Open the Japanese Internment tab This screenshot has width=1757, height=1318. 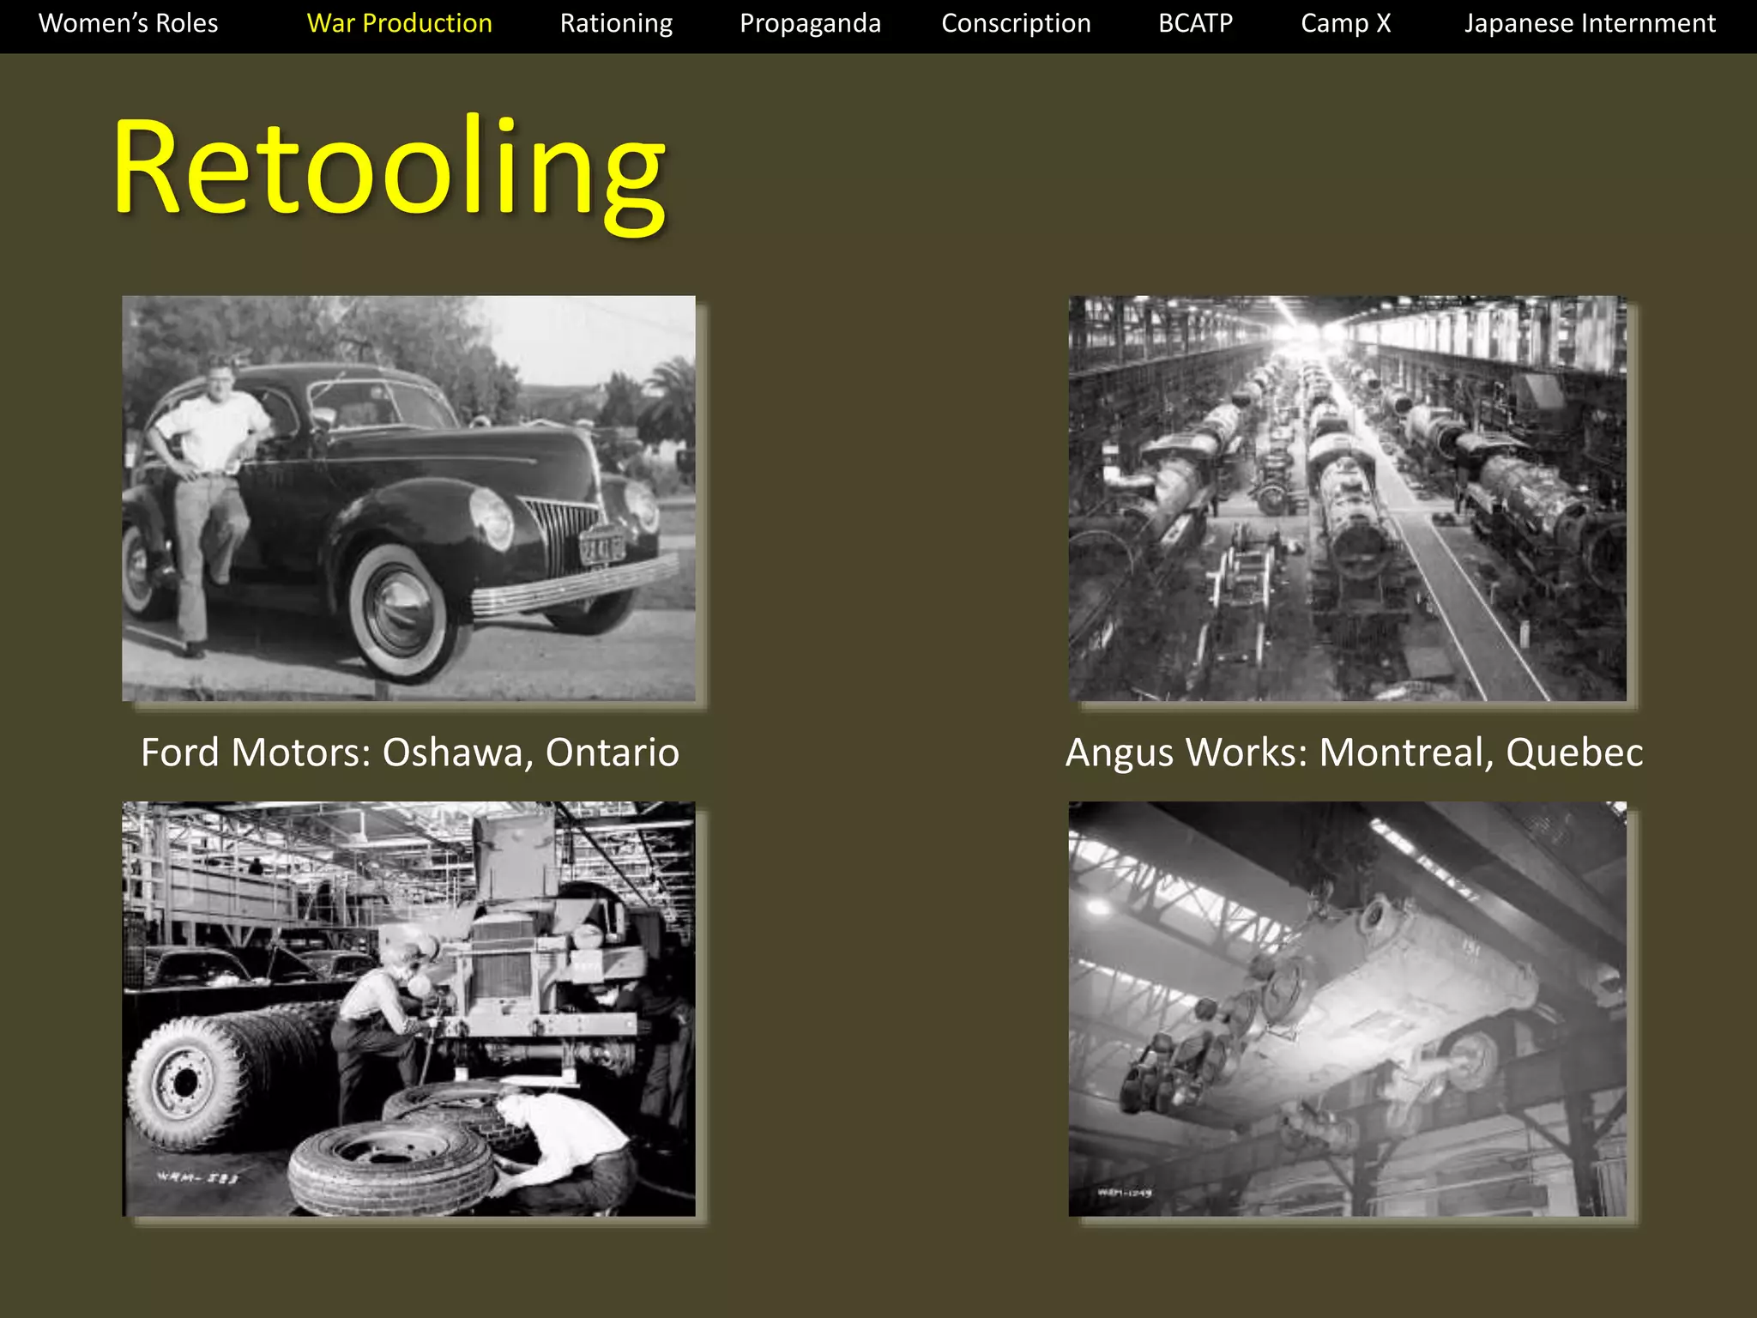pos(1590,23)
